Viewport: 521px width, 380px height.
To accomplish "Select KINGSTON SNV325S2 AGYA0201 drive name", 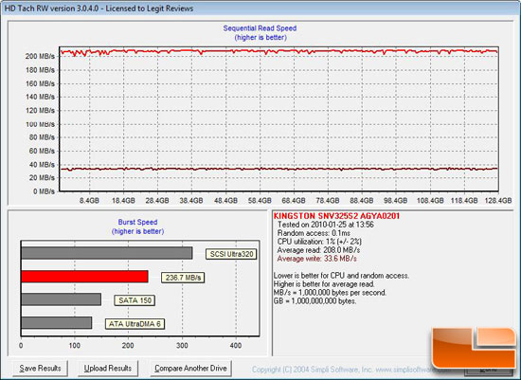I will [x=336, y=216].
